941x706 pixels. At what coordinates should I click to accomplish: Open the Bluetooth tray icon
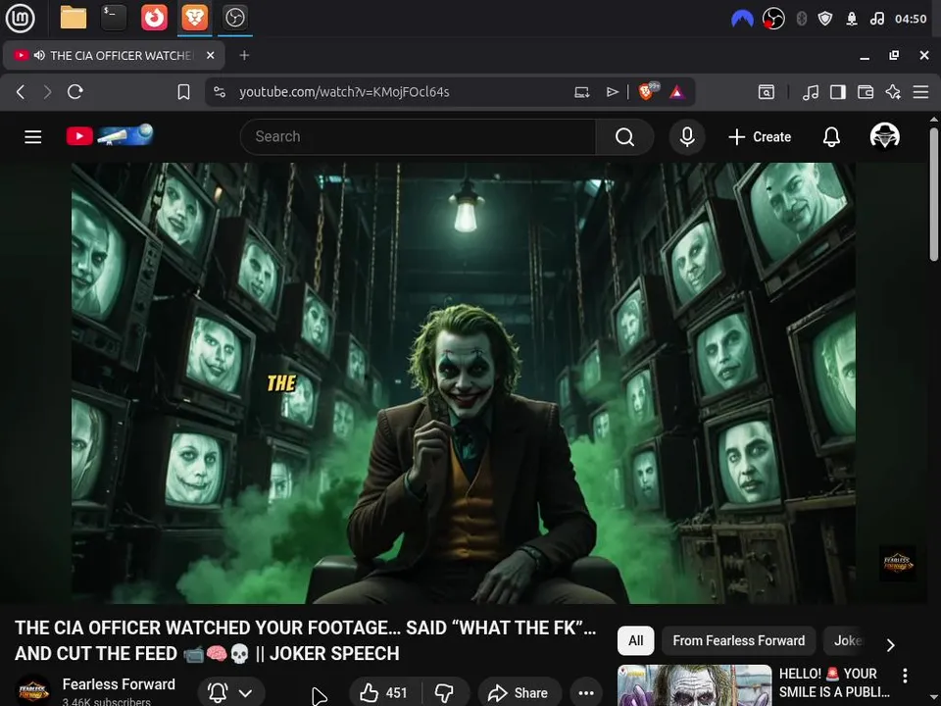[x=801, y=19]
